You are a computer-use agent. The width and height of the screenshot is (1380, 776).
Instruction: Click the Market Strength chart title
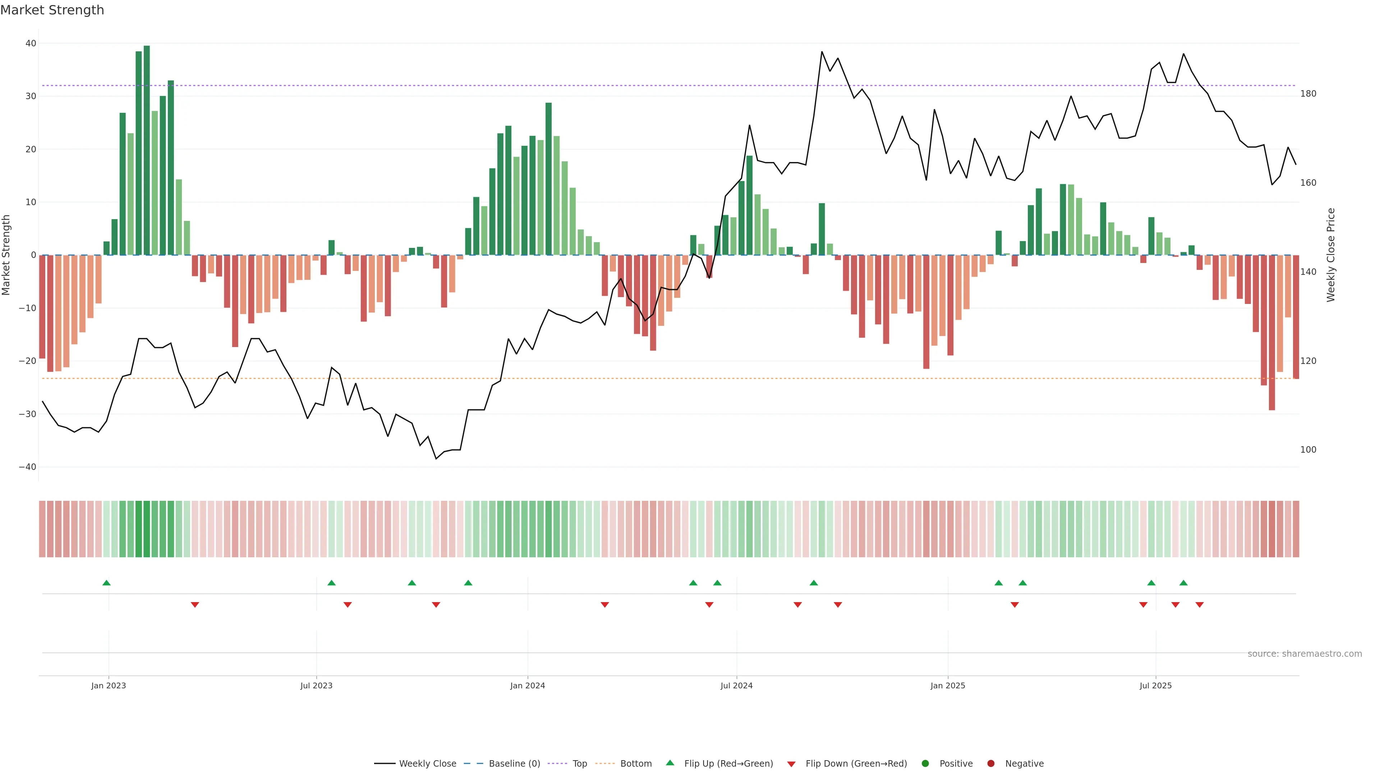click(x=52, y=10)
